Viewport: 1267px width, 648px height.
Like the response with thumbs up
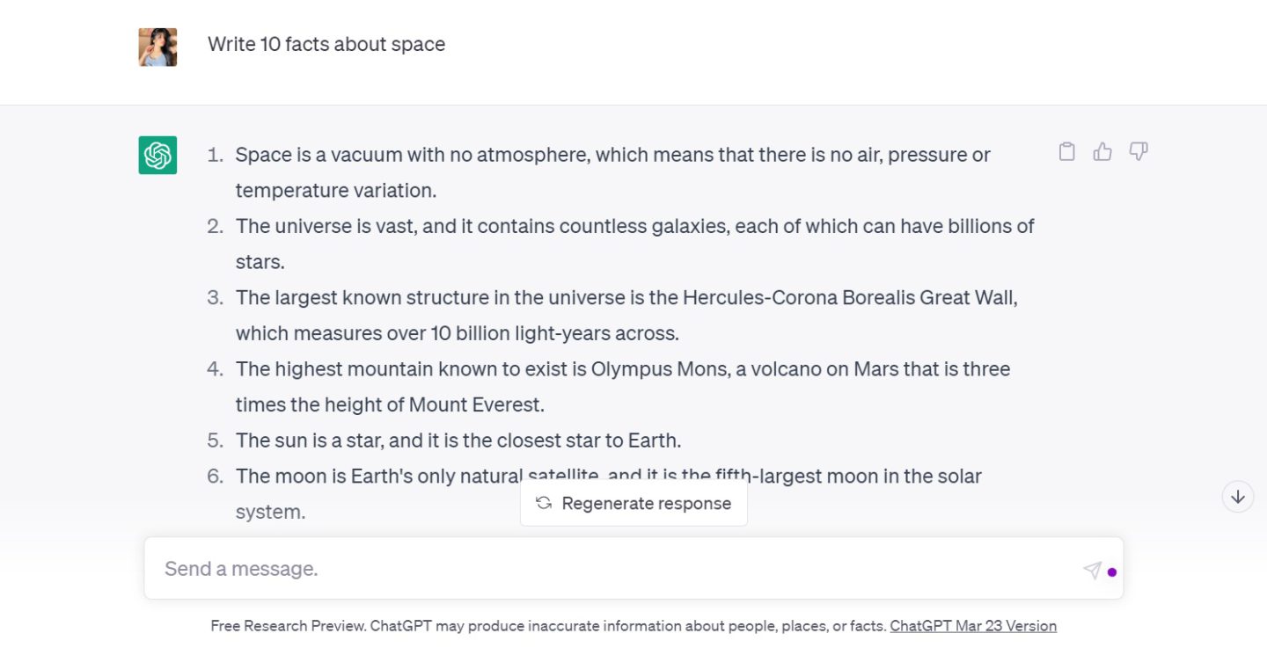click(1102, 152)
